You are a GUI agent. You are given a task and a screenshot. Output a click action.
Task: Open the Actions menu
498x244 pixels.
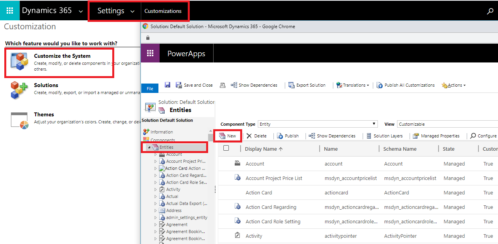tap(454, 85)
